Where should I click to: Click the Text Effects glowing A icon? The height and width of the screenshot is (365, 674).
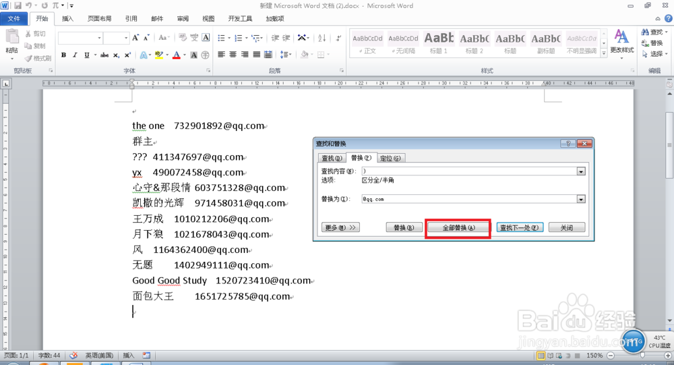click(143, 55)
